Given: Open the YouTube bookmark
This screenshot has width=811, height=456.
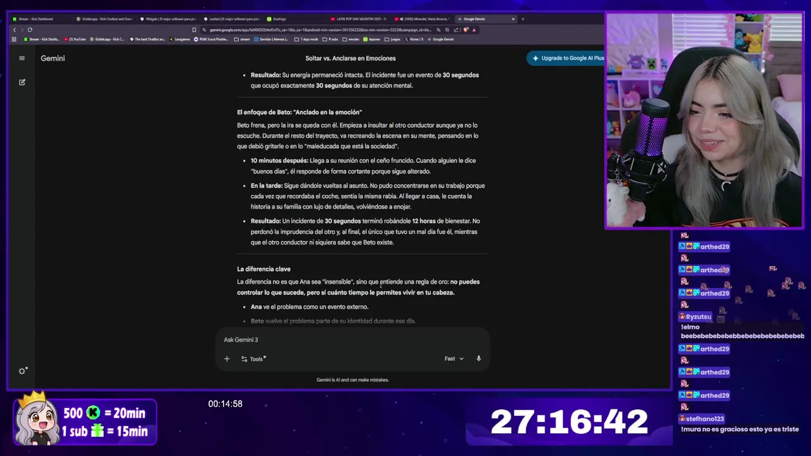Looking at the screenshot, I should 76,39.
